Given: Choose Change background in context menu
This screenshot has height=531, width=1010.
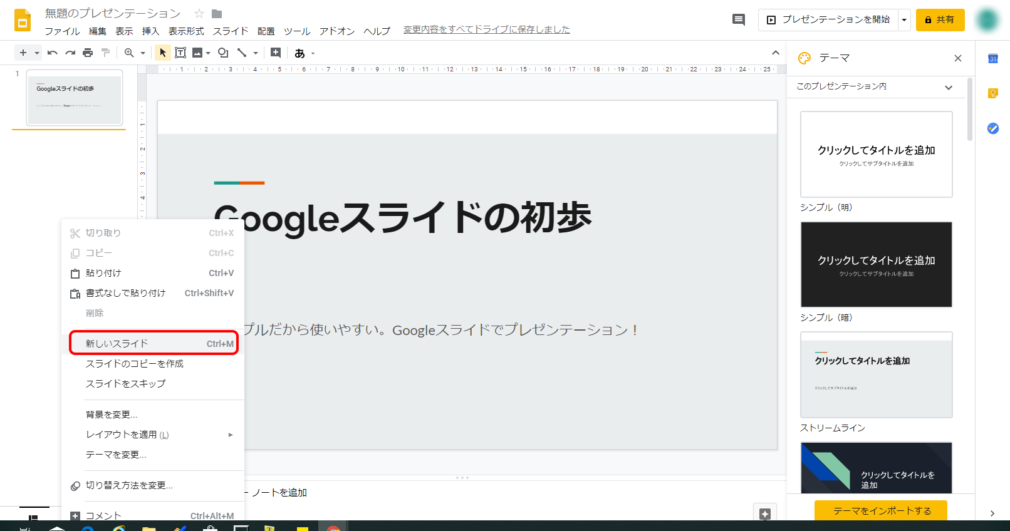Looking at the screenshot, I should coord(153,415).
